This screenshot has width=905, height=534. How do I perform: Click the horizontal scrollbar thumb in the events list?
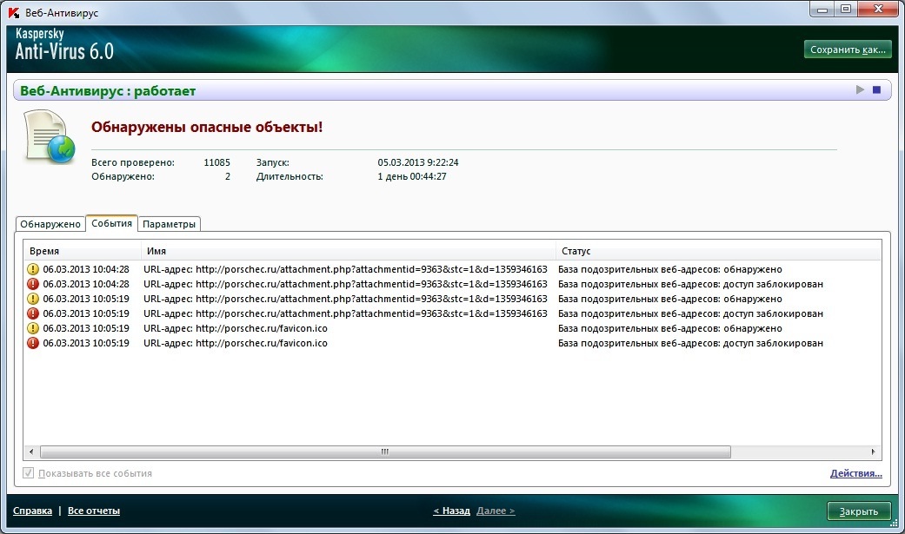point(385,452)
